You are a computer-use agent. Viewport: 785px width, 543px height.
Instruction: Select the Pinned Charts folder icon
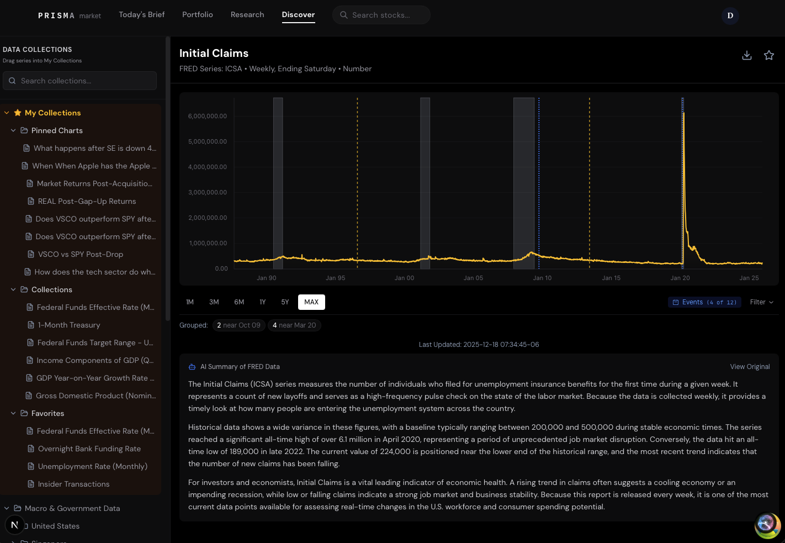pos(24,130)
